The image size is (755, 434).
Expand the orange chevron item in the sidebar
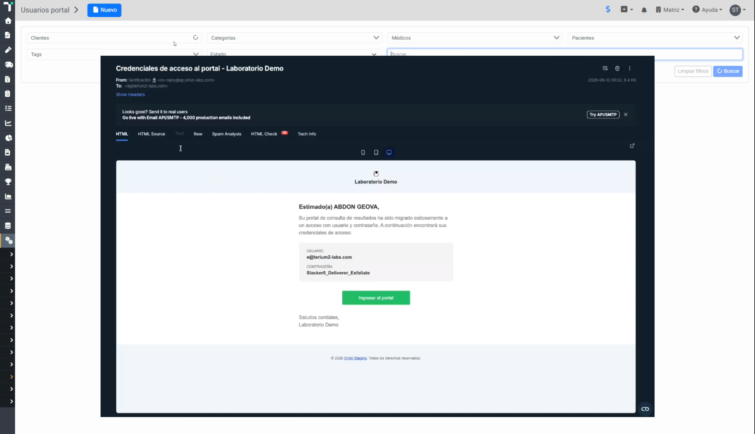click(11, 376)
